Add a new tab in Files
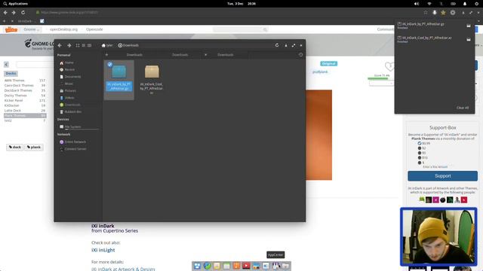 [106, 55]
